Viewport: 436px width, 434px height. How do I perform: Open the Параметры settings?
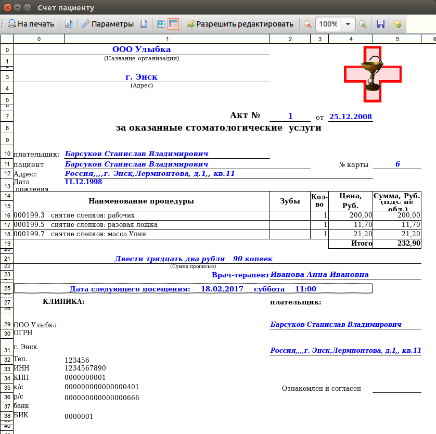tap(108, 24)
